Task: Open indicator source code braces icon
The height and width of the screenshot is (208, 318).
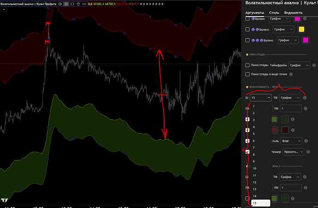Action: [x=72, y=4]
